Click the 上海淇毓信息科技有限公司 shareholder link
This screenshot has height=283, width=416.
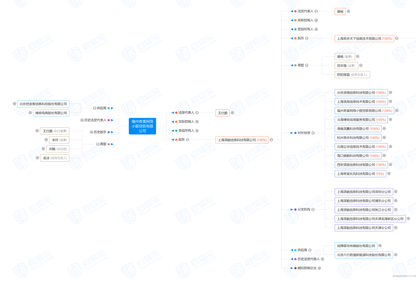pos(242,140)
